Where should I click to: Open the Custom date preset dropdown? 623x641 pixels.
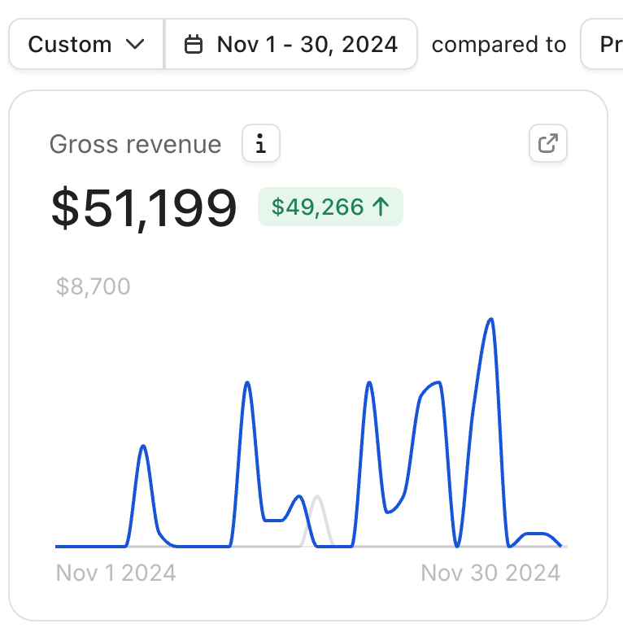[85, 44]
